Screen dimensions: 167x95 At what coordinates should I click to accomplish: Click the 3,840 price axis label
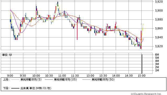point(159,37)
